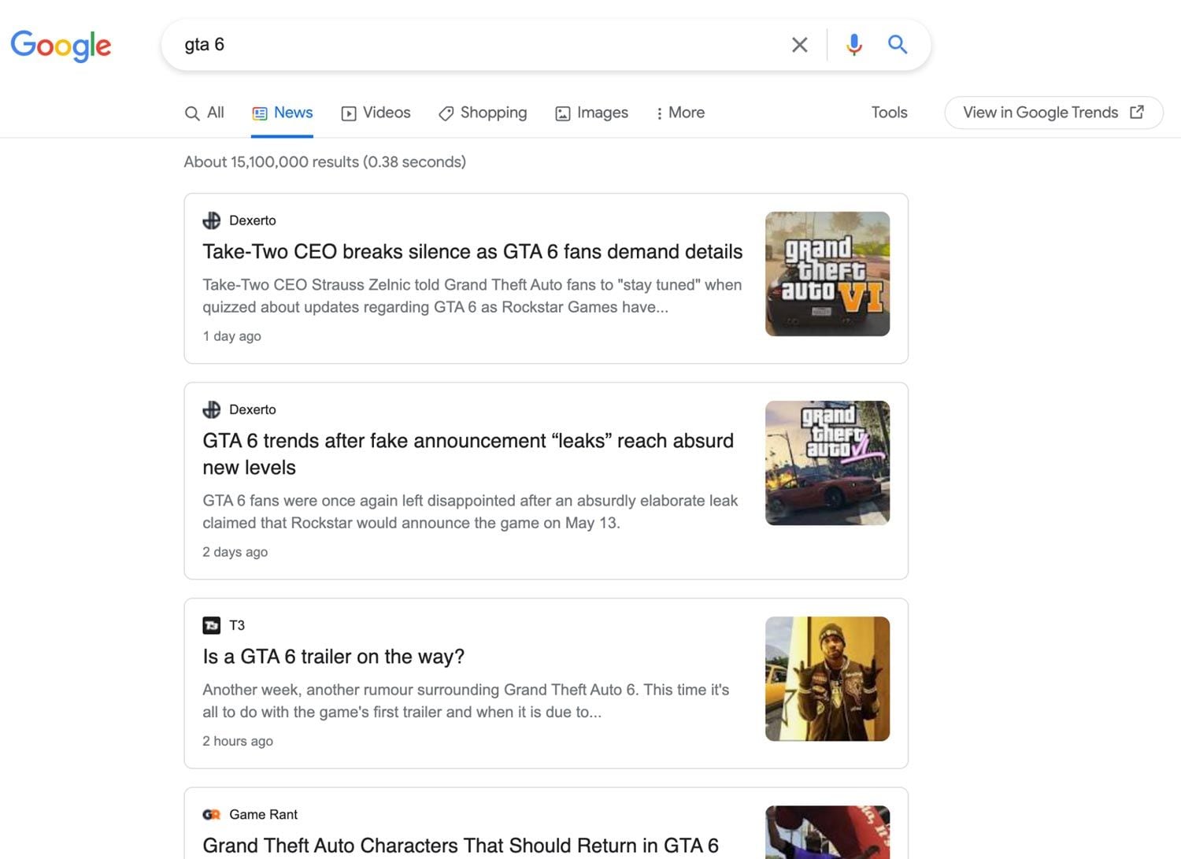Image resolution: width=1181 pixels, height=859 pixels.
Task: Open 'Grand Theft Auto Characters That Should Return' headline
Action: [x=461, y=845]
